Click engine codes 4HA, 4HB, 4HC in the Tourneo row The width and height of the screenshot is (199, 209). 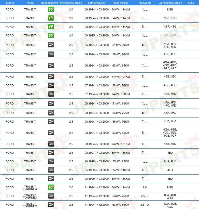pyautogui.click(x=170, y=197)
